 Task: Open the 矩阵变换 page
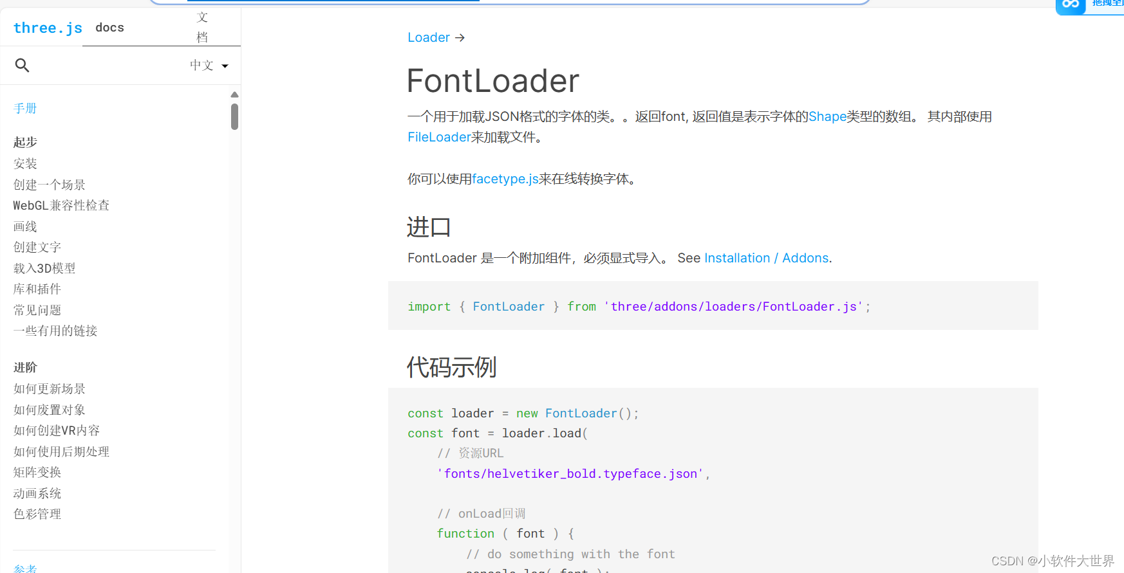point(37,473)
